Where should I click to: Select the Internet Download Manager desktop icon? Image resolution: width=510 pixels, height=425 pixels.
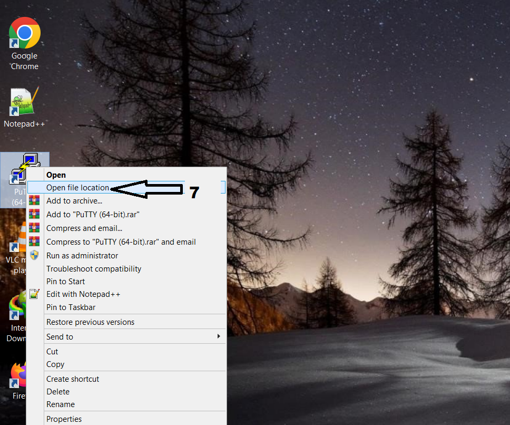coord(18,308)
